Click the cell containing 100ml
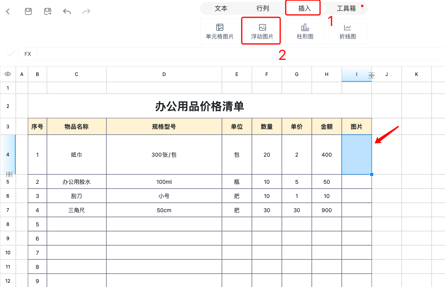 coord(164,182)
